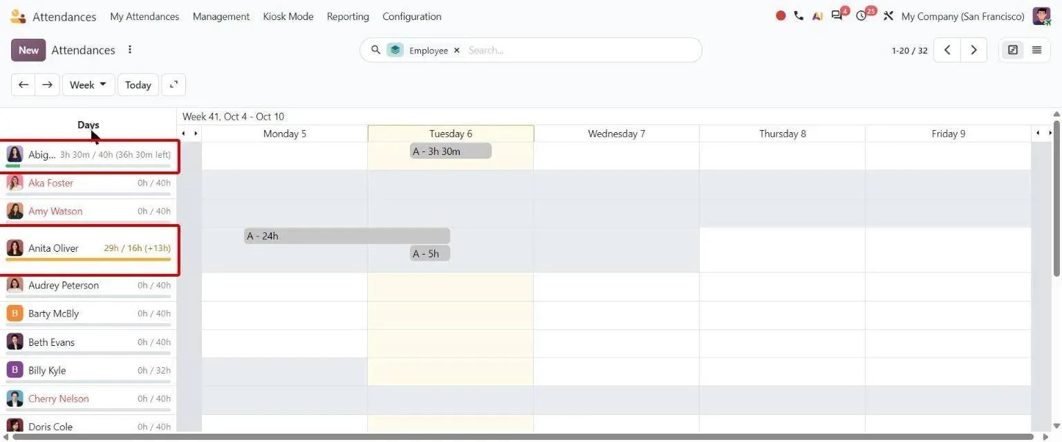Viewport: 1062px width, 442px height.
Task: Click the Thursday 8 column header
Action: pos(783,133)
